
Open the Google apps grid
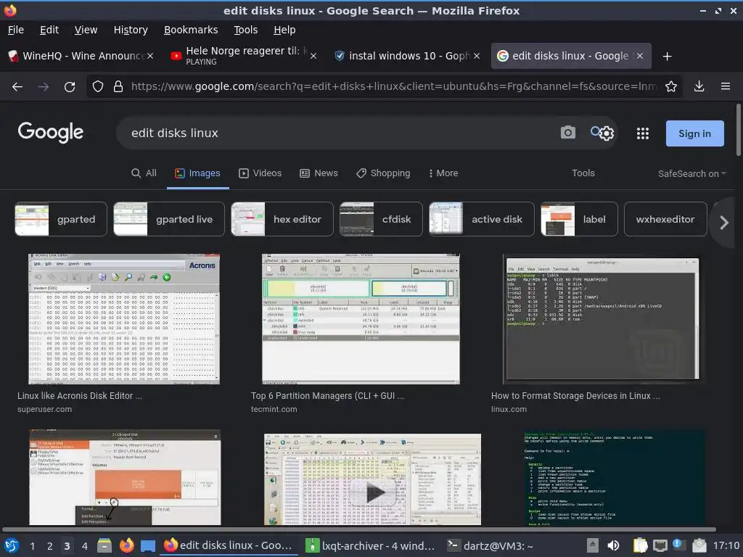[x=643, y=133]
